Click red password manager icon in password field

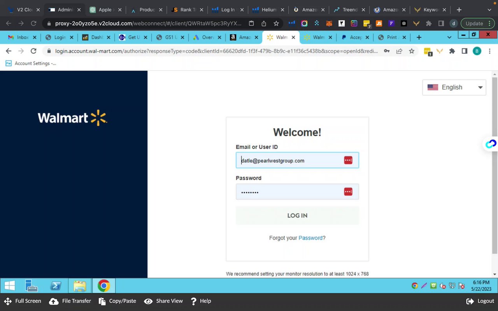pos(348,192)
